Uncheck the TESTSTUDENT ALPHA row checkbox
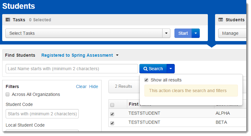 click(112, 114)
